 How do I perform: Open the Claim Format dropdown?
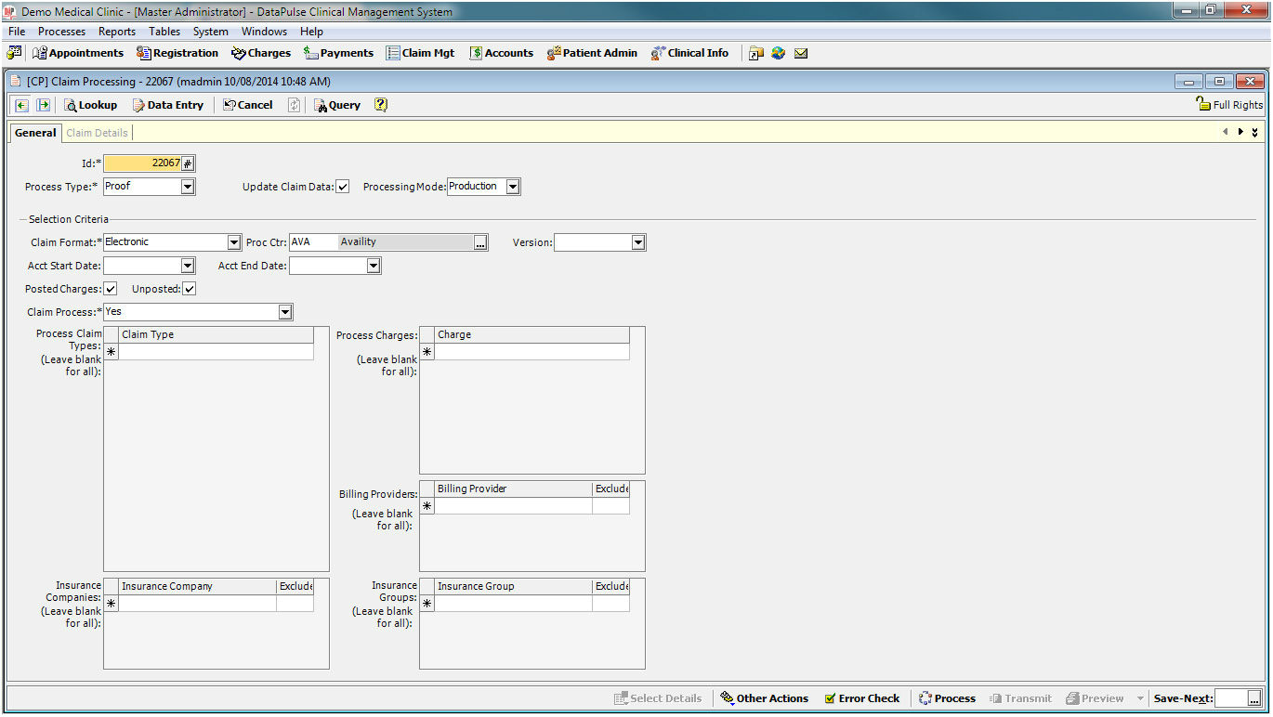(234, 242)
